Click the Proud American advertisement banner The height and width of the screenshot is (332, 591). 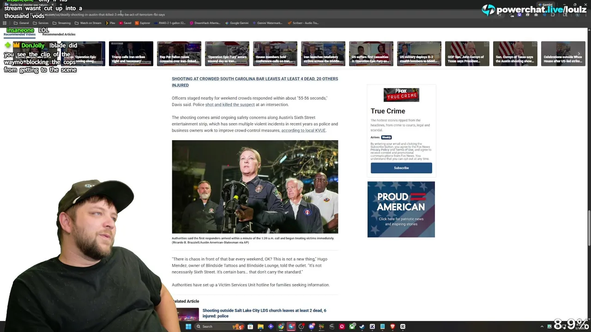[401, 209]
